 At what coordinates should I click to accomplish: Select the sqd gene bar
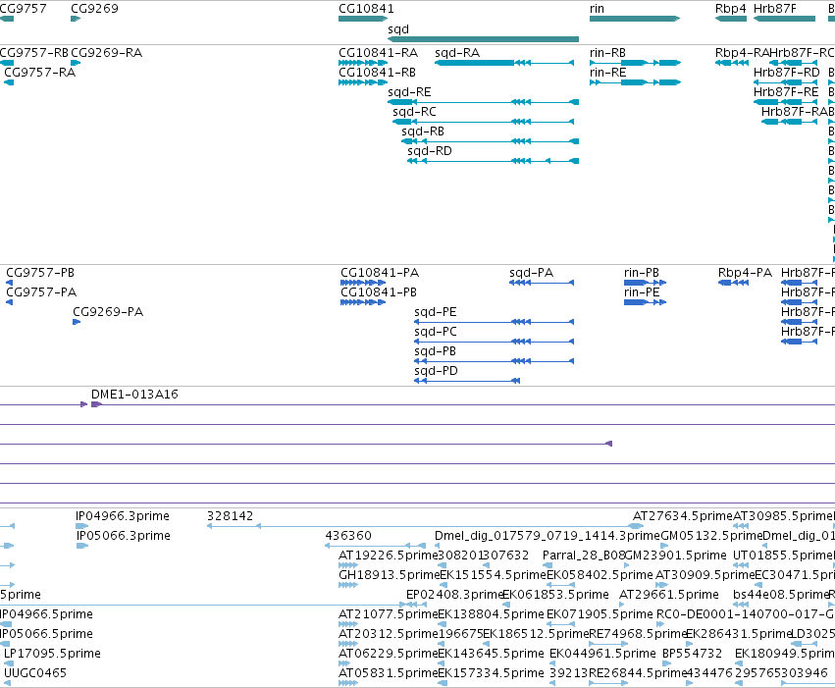[483, 39]
